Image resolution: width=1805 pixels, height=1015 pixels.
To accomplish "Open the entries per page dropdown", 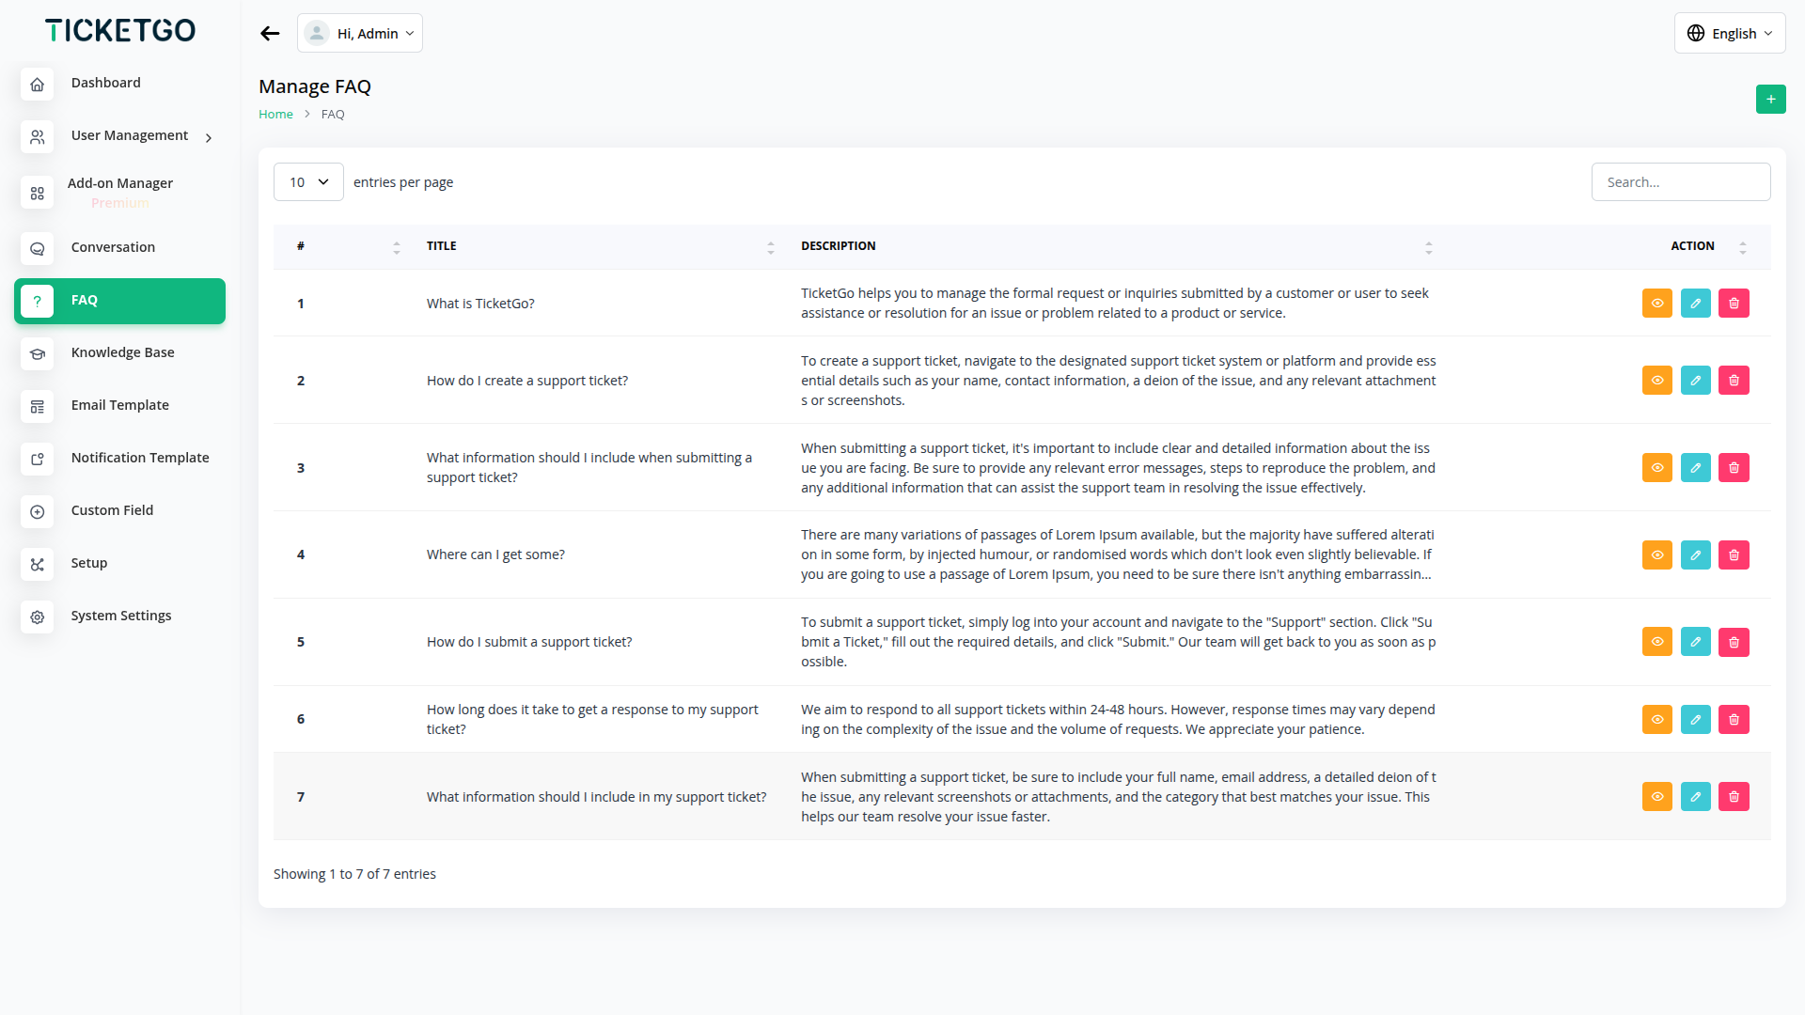I will pos(308,182).
